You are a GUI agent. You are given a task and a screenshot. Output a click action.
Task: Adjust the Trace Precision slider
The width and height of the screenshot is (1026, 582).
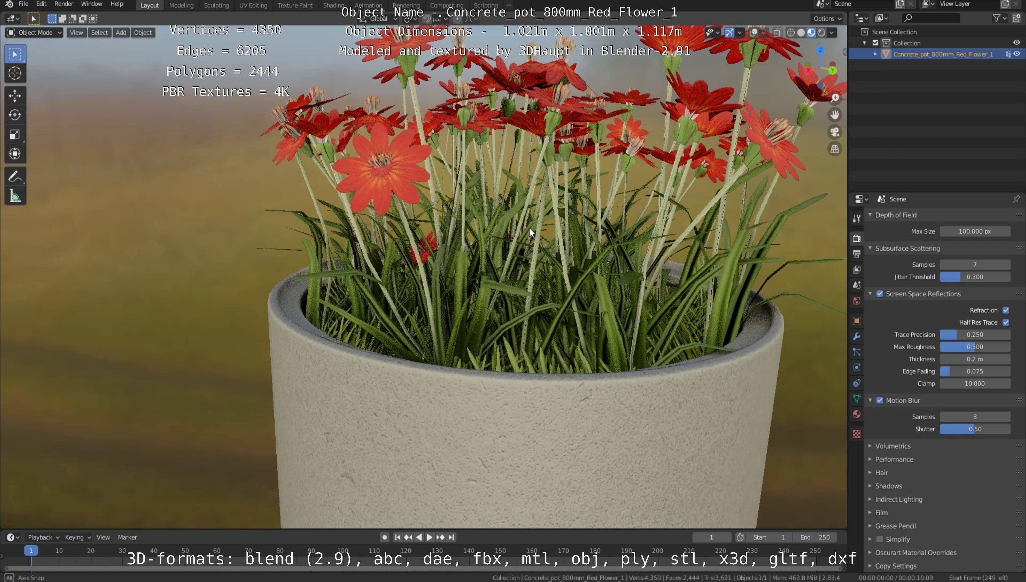(975, 335)
